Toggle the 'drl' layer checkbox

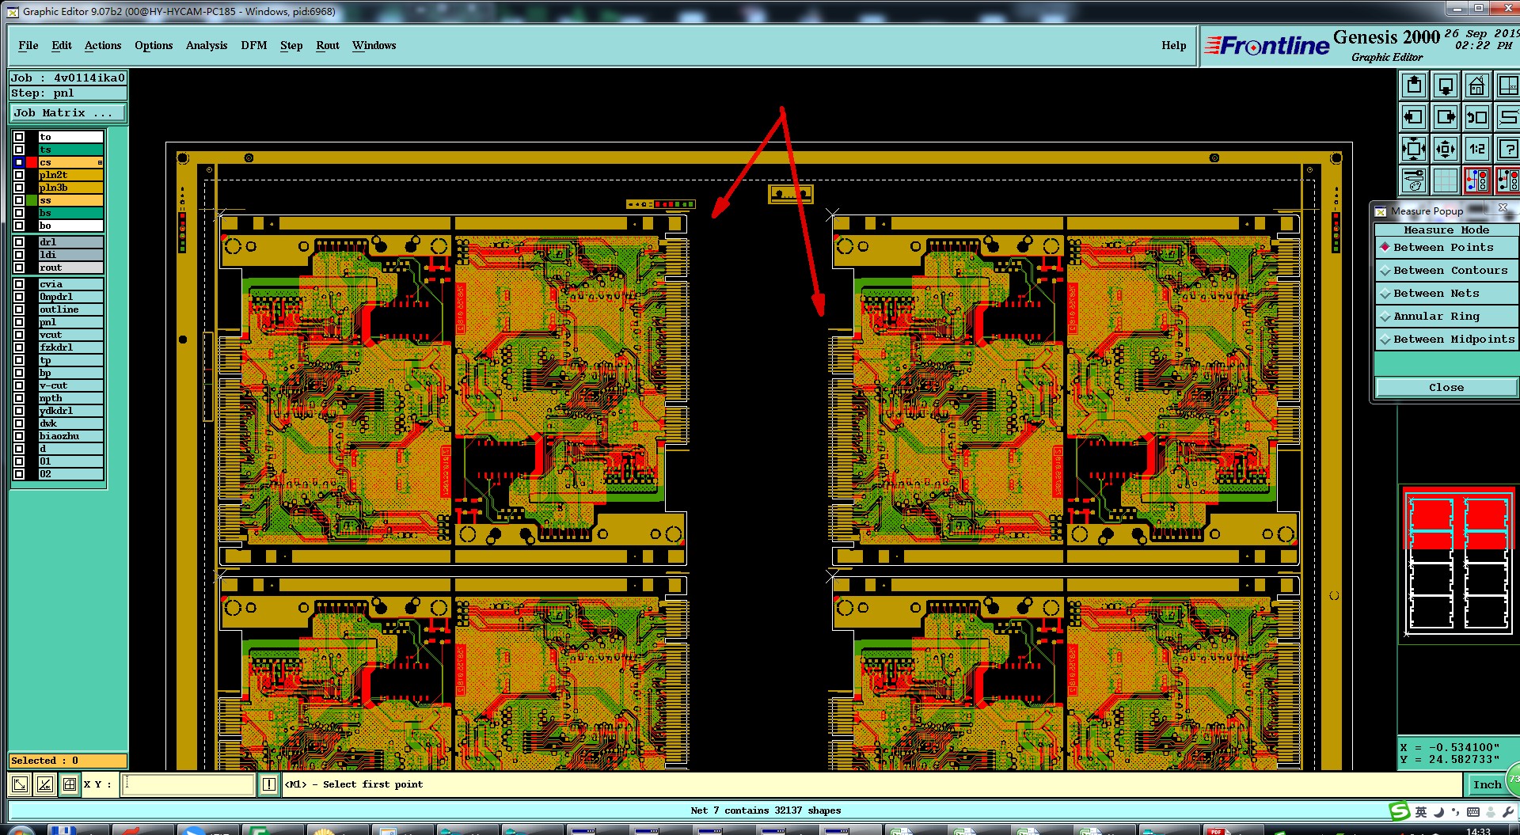tap(19, 242)
